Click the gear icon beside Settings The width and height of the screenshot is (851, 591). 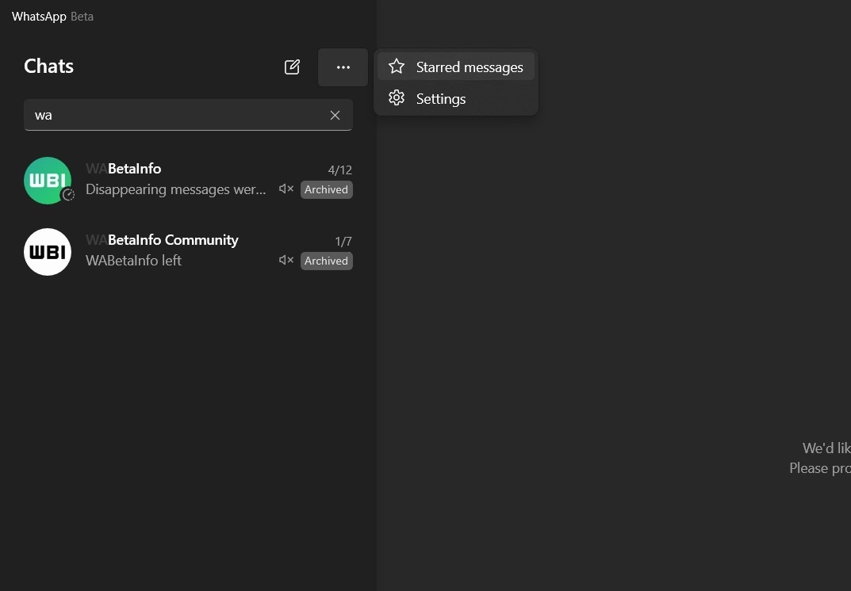pyautogui.click(x=397, y=98)
